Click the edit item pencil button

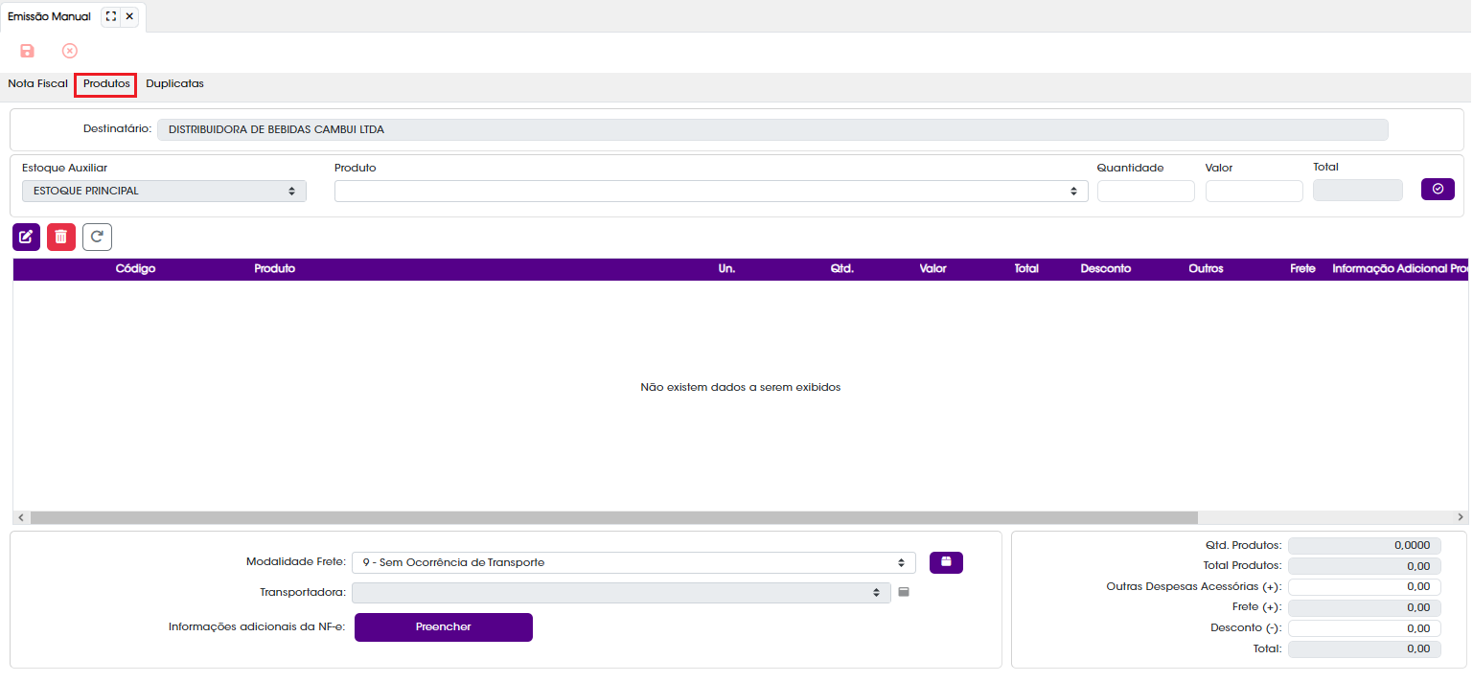[27, 237]
